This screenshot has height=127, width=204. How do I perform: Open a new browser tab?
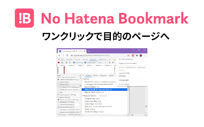[89, 51]
